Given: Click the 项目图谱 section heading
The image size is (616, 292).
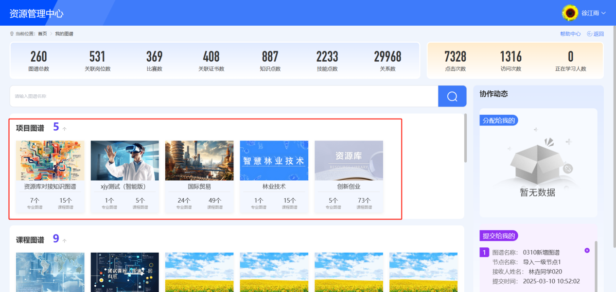Looking at the screenshot, I should click(30, 128).
